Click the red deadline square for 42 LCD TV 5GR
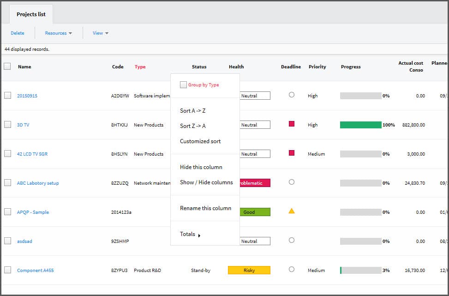 tap(292, 153)
